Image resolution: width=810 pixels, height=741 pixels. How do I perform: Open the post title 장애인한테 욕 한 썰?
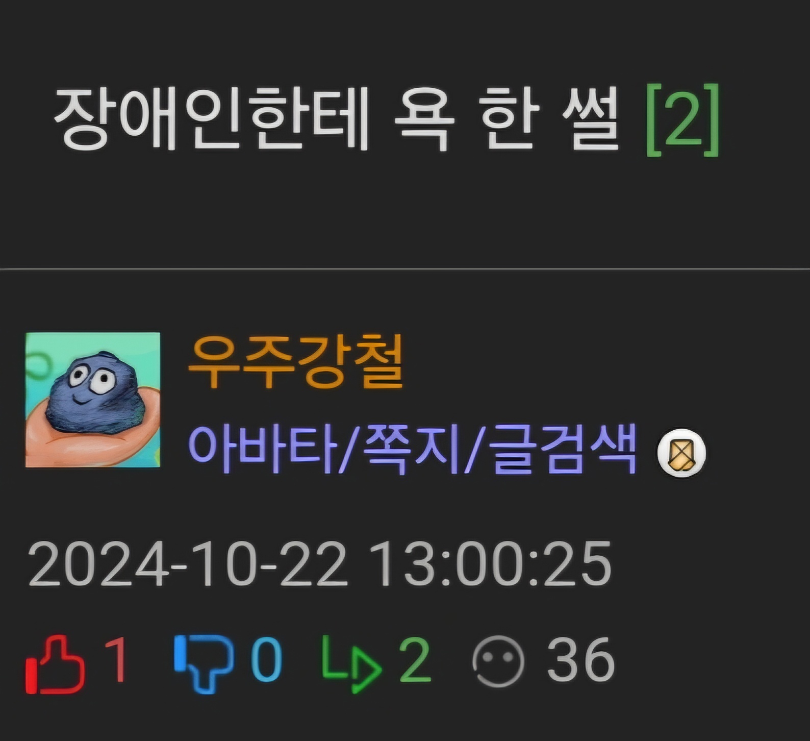pyautogui.click(x=336, y=119)
